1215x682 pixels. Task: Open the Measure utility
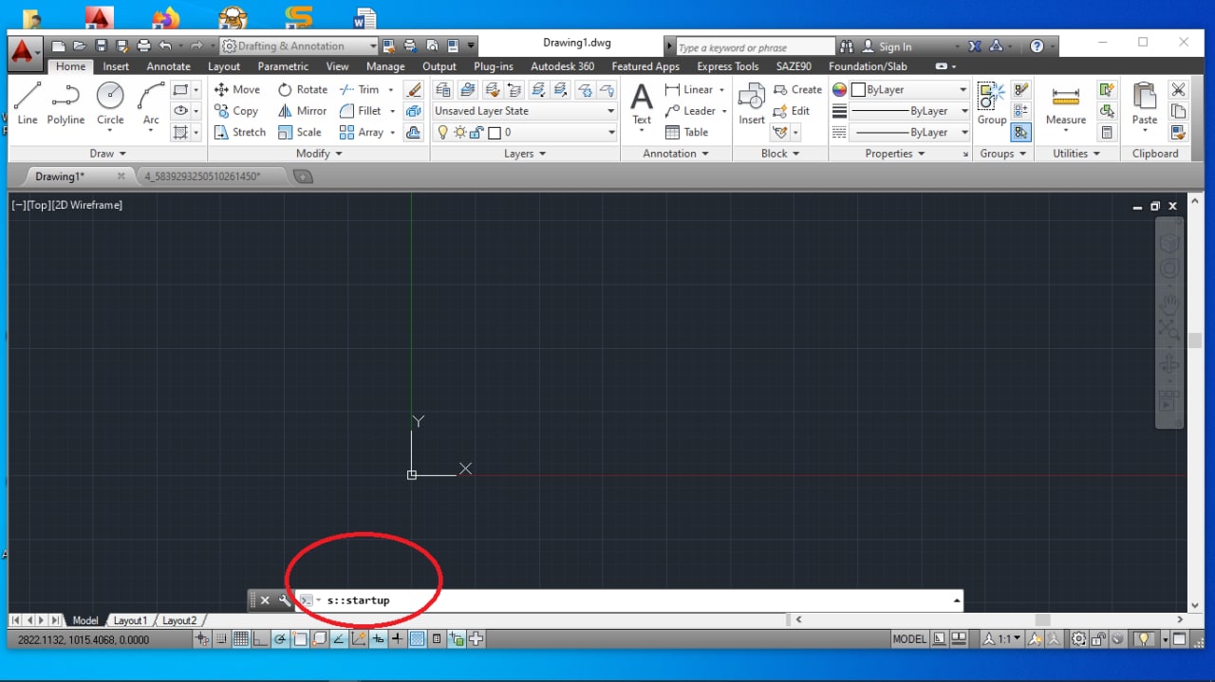coord(1065,102)
